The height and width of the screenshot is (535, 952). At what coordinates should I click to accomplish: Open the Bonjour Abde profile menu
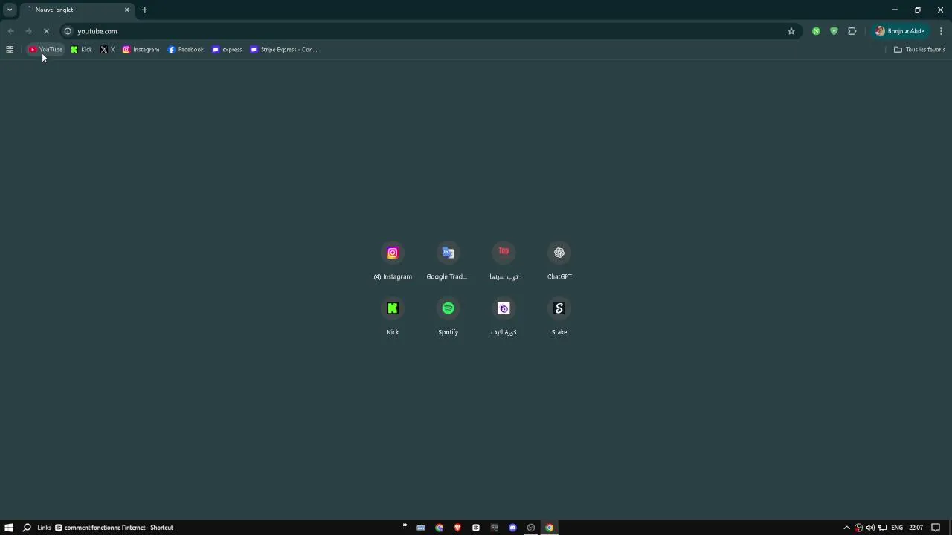(x=900, y=31)
